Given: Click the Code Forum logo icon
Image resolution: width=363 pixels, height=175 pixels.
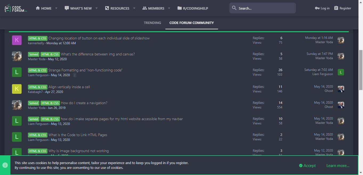Looking at the screenshot, I should click(7, 8).
